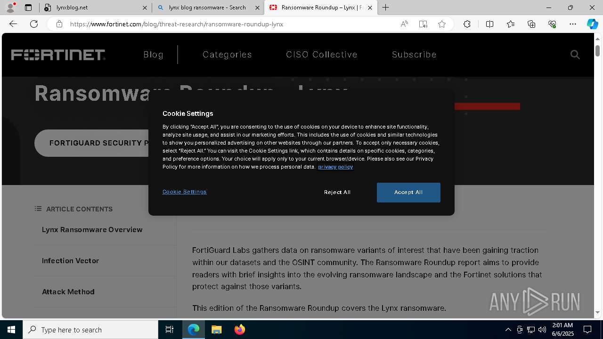The image size is (603, 339).
Task: Open volume control tray icon
Action: point(542,330)
